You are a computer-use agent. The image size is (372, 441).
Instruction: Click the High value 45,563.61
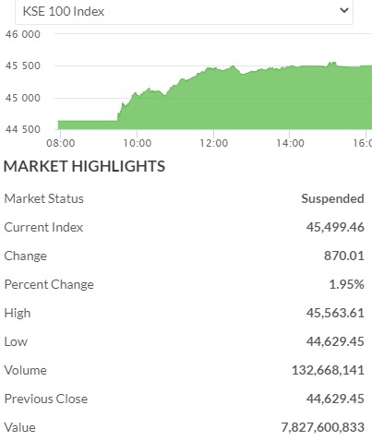(335, 313)
